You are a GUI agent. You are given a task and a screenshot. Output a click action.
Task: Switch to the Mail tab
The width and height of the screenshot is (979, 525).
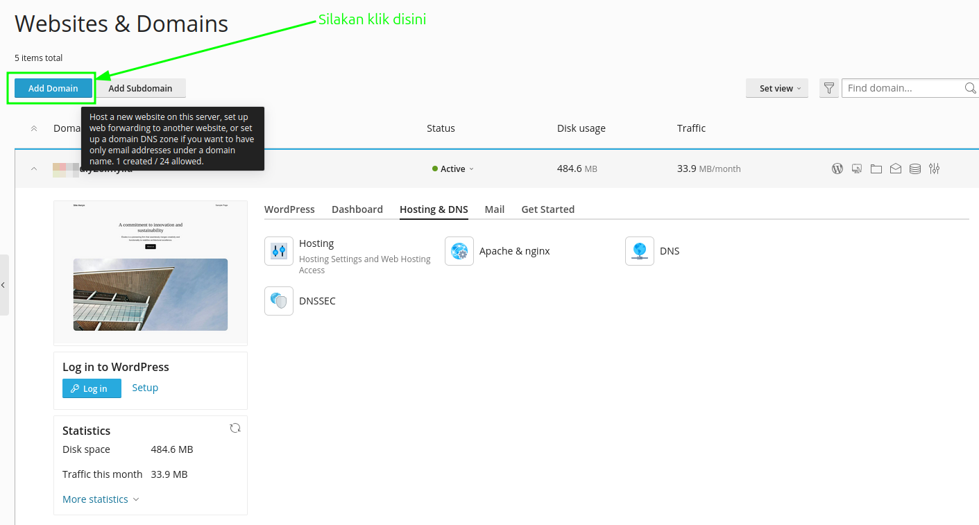pyautogui.click(x=495, y=209)
